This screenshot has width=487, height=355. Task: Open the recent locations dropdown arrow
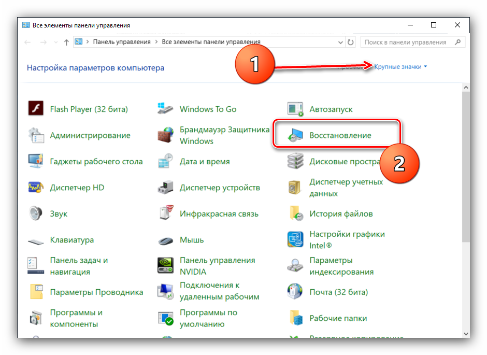click(x=56, y=42)
